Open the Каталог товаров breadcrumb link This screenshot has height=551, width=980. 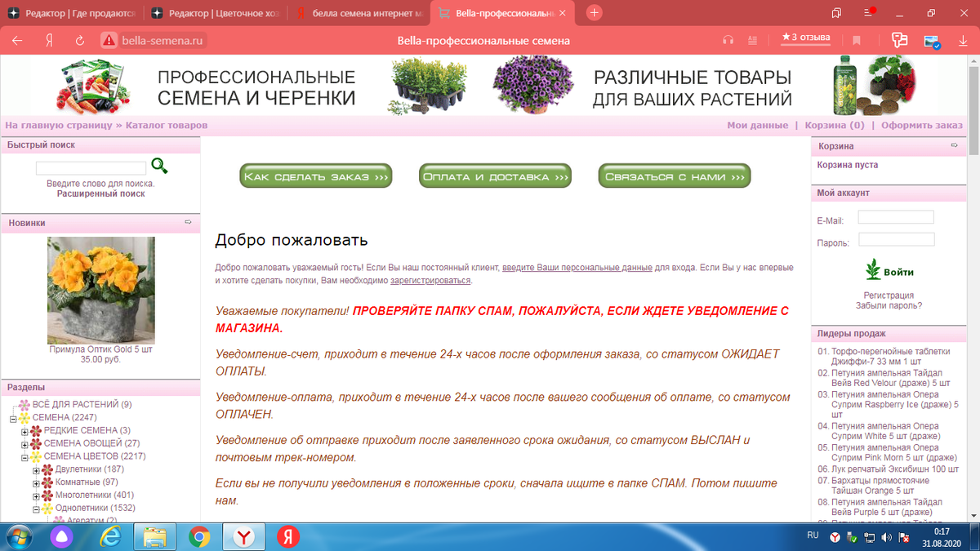(167, 126)
